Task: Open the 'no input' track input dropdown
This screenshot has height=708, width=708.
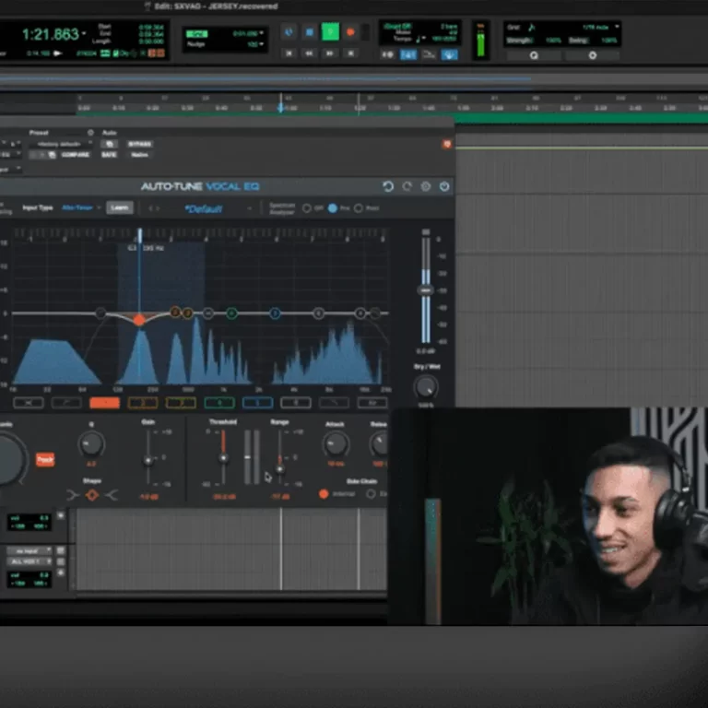Action: (29, 551)
